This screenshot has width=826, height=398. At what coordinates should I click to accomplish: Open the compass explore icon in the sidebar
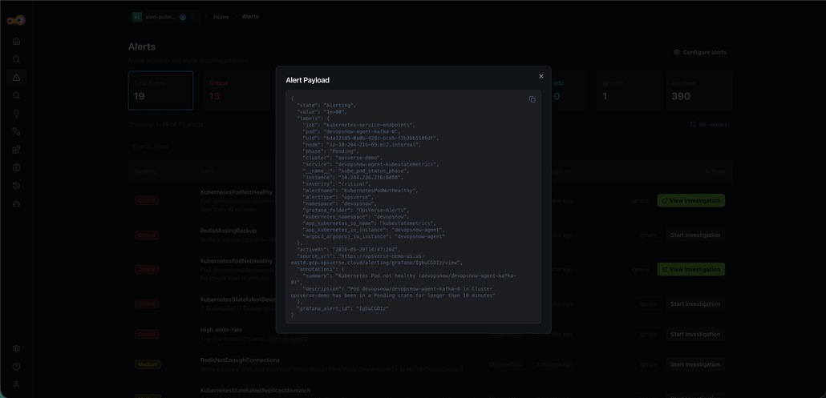point(16,167)
